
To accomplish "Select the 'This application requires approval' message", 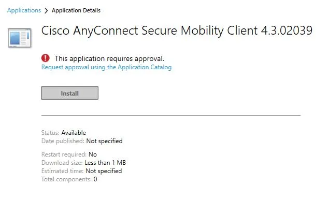I will (x=109, y=58).
